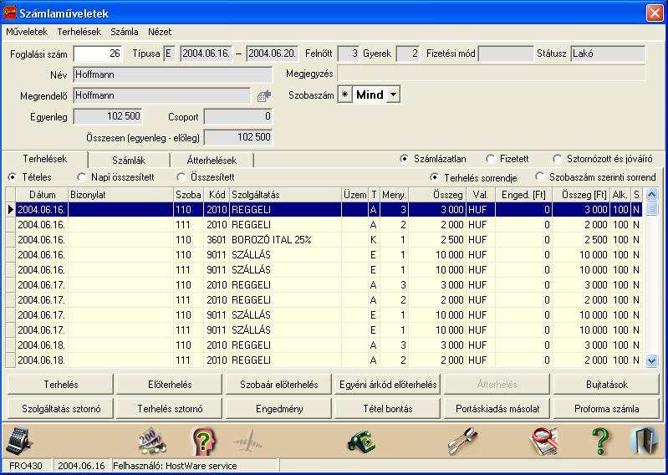Select 2004.06.17. room 111 REGGELI row
Image resolution: width=668 pixels, height=475 pixels.
click(x=329, y=300)
